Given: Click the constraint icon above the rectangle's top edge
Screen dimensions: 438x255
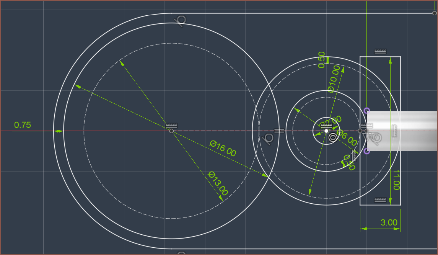Looking at the screenshot, I should [380, 52].
